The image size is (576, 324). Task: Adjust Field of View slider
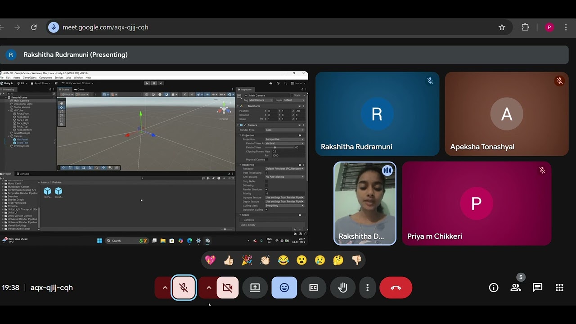(279, 147)
